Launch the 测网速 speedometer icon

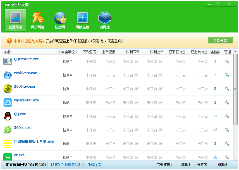(x=105, y=20)
